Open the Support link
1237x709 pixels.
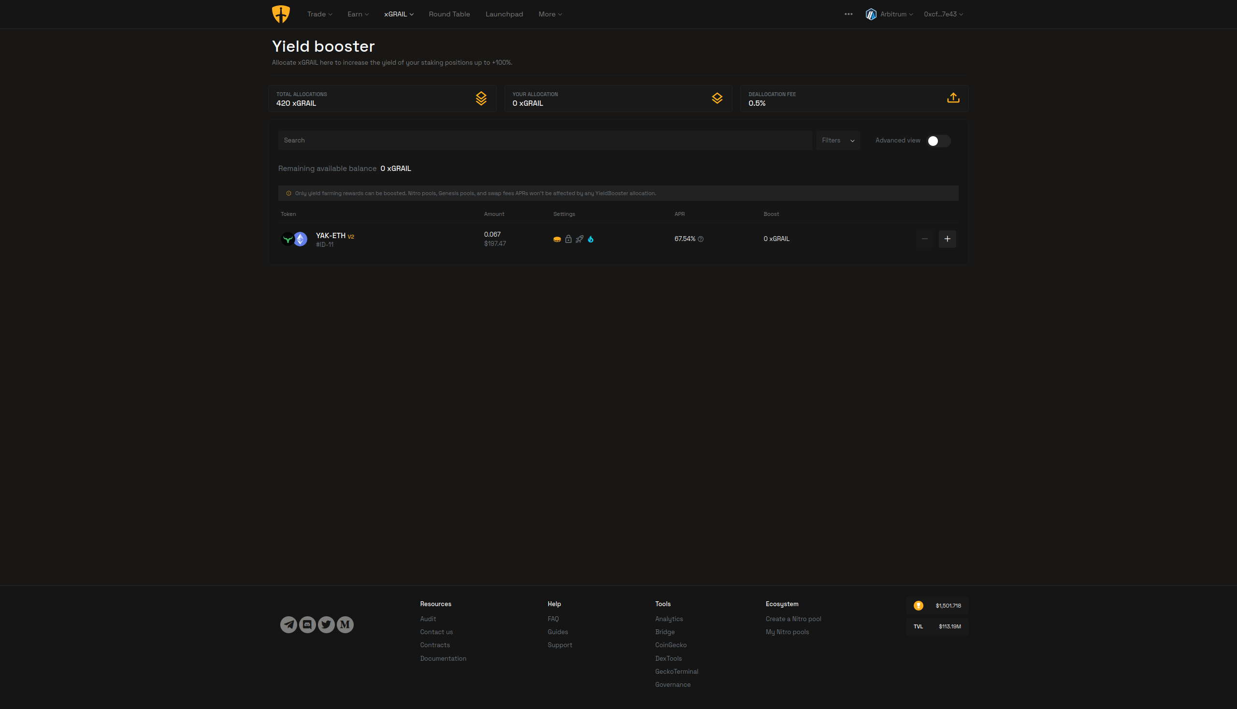pyautogui.click(x=560, y=645)
